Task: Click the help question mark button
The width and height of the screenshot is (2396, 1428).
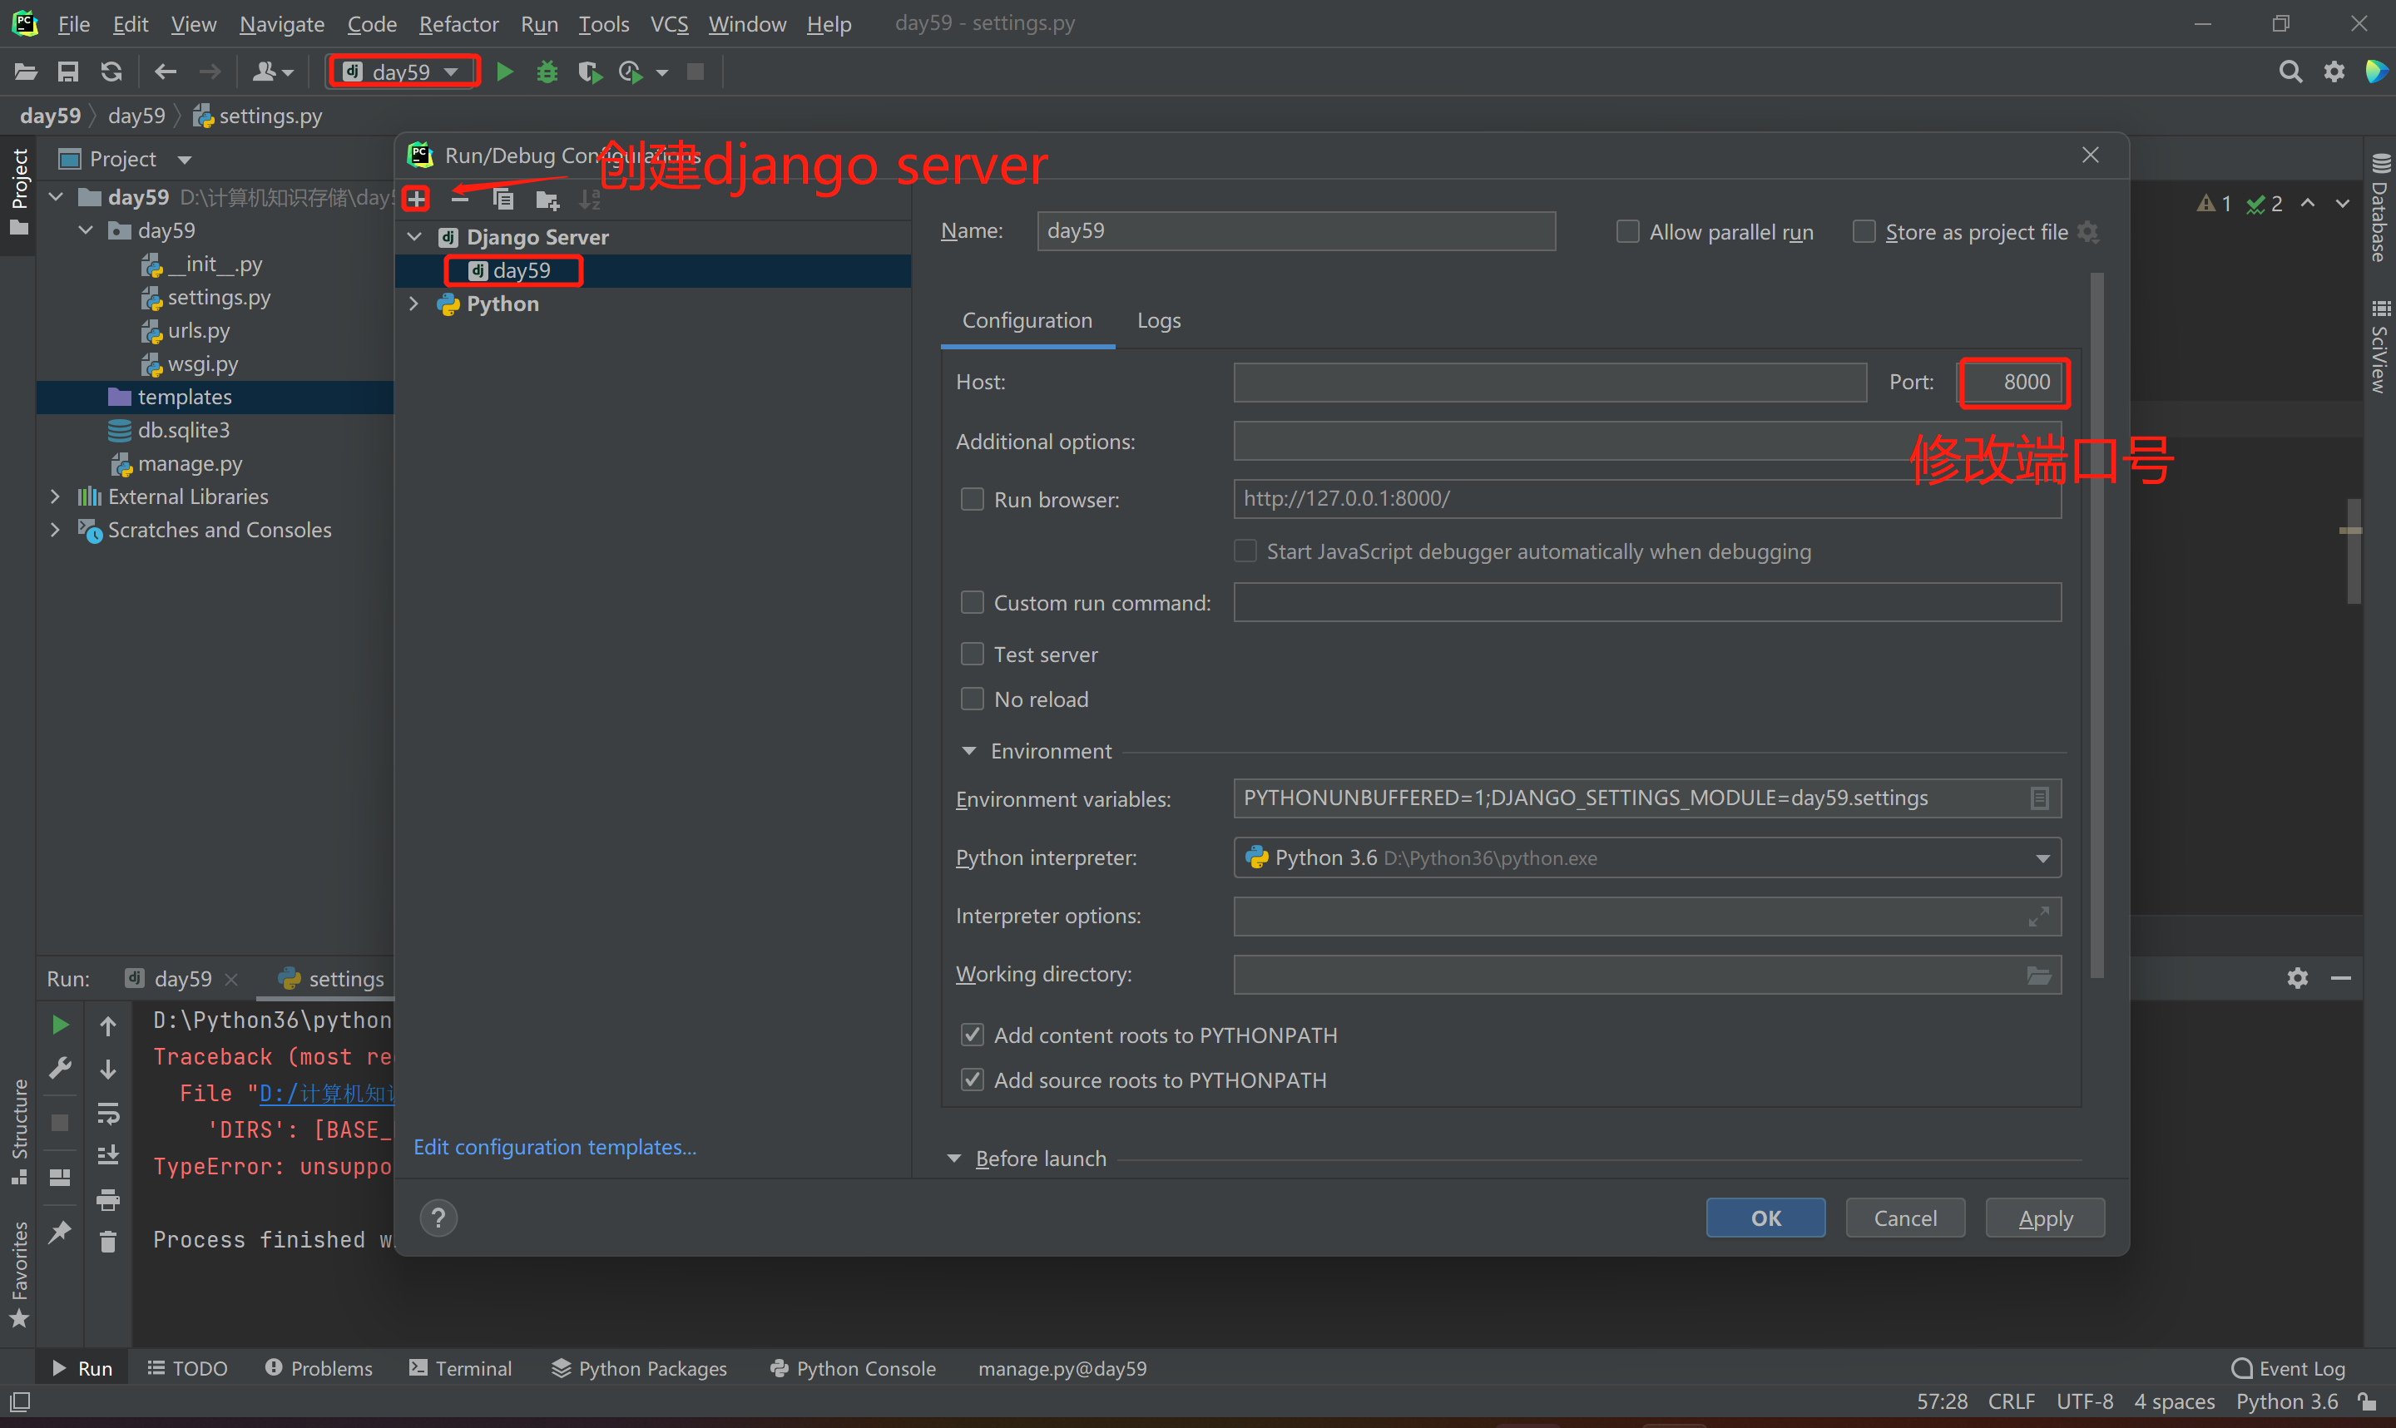Action: (x=438, y=1218)
